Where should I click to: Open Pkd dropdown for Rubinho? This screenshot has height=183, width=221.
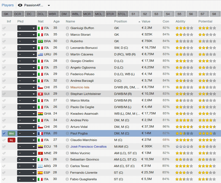(x=27, y=41)
